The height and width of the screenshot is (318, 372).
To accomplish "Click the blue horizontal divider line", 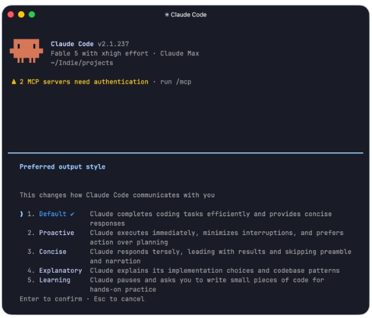I will point(186,153).
